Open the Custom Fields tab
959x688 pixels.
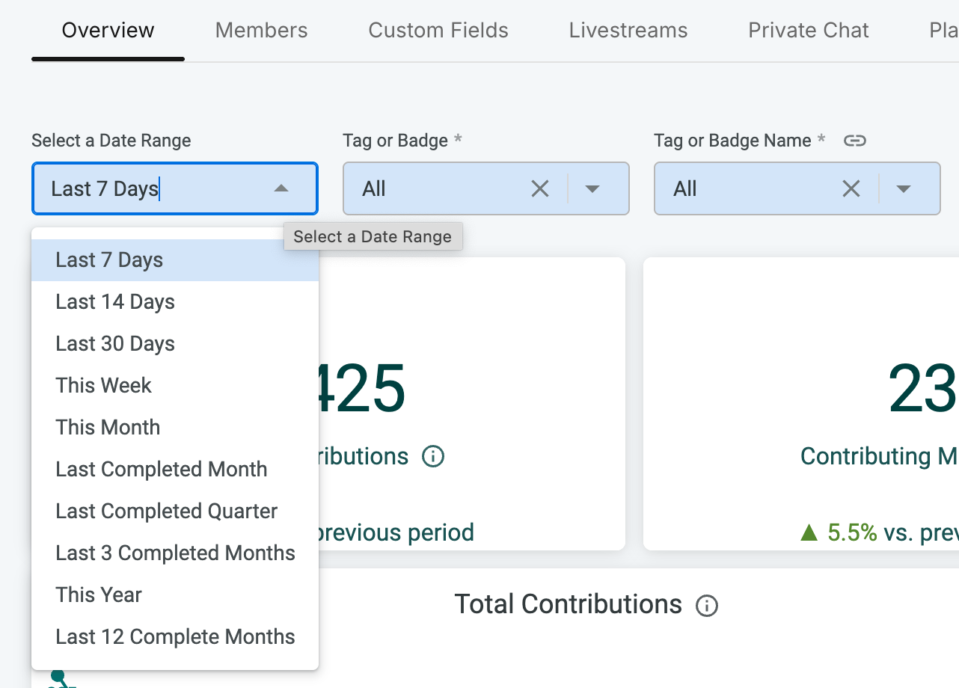[438, 31]
